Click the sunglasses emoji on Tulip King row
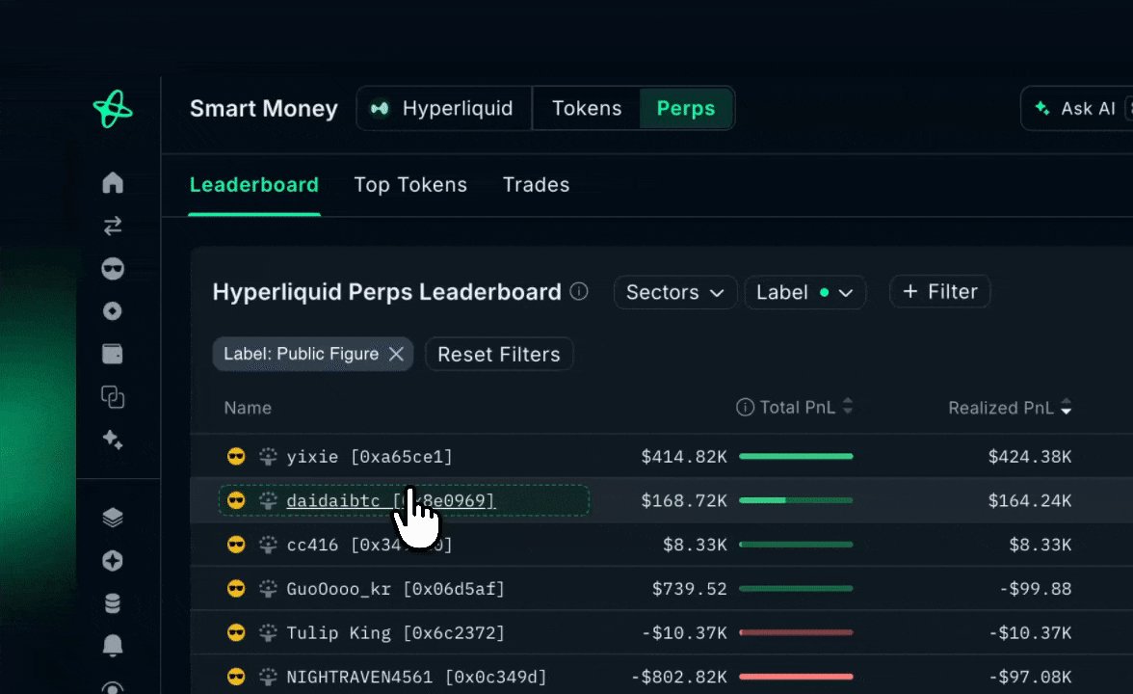Image resolution: width=1133 pixels, height=694 pixels. click(236, 632)
